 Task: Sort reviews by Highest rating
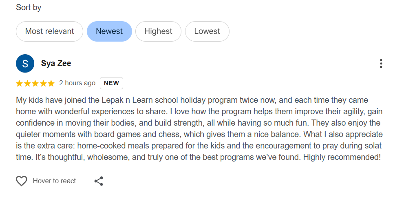[158, 31]
